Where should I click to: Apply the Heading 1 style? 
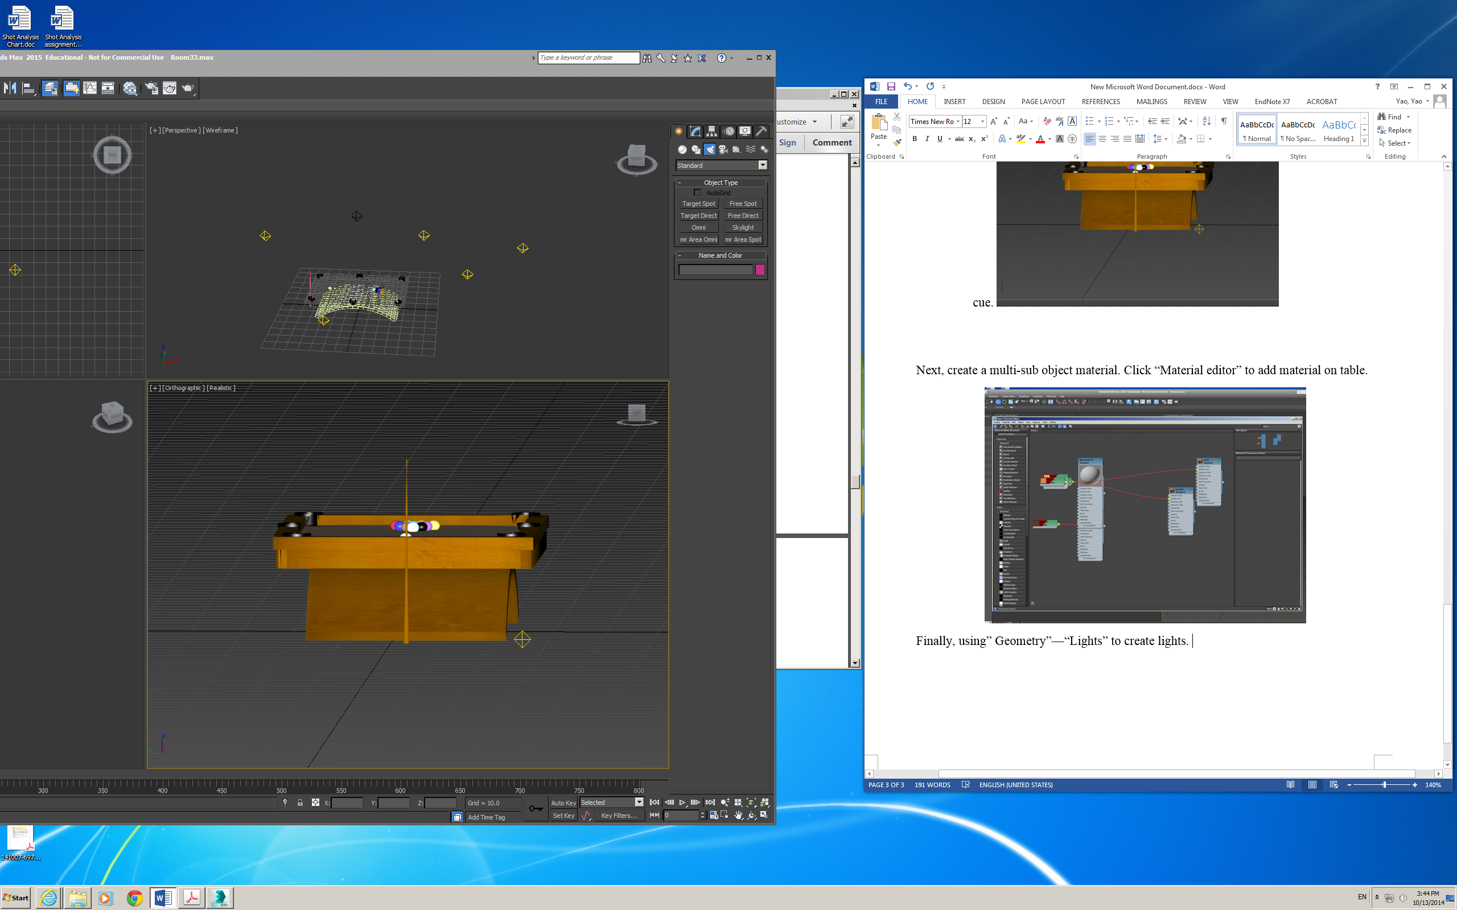tap(1339, 131)
